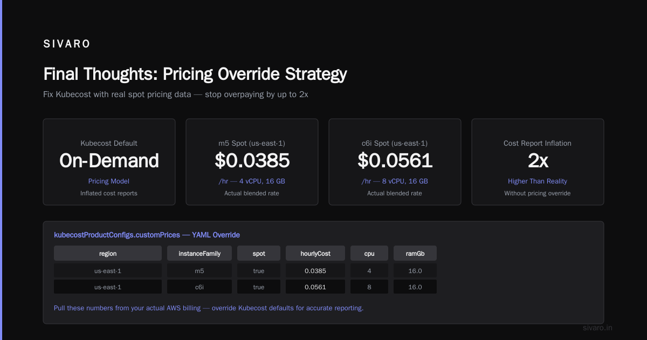
Task: Sort by the region column header
Action: pyautogui.click(x=108, y=253)
